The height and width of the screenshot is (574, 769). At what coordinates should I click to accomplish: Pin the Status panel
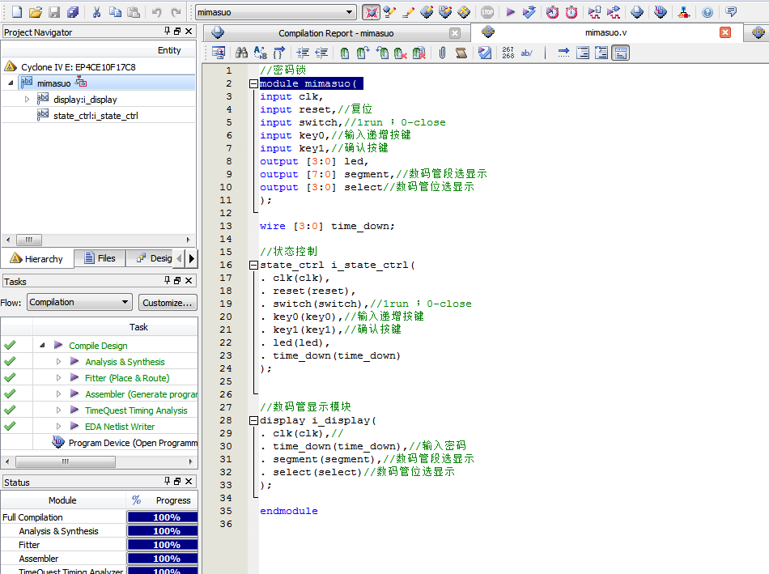168,481
